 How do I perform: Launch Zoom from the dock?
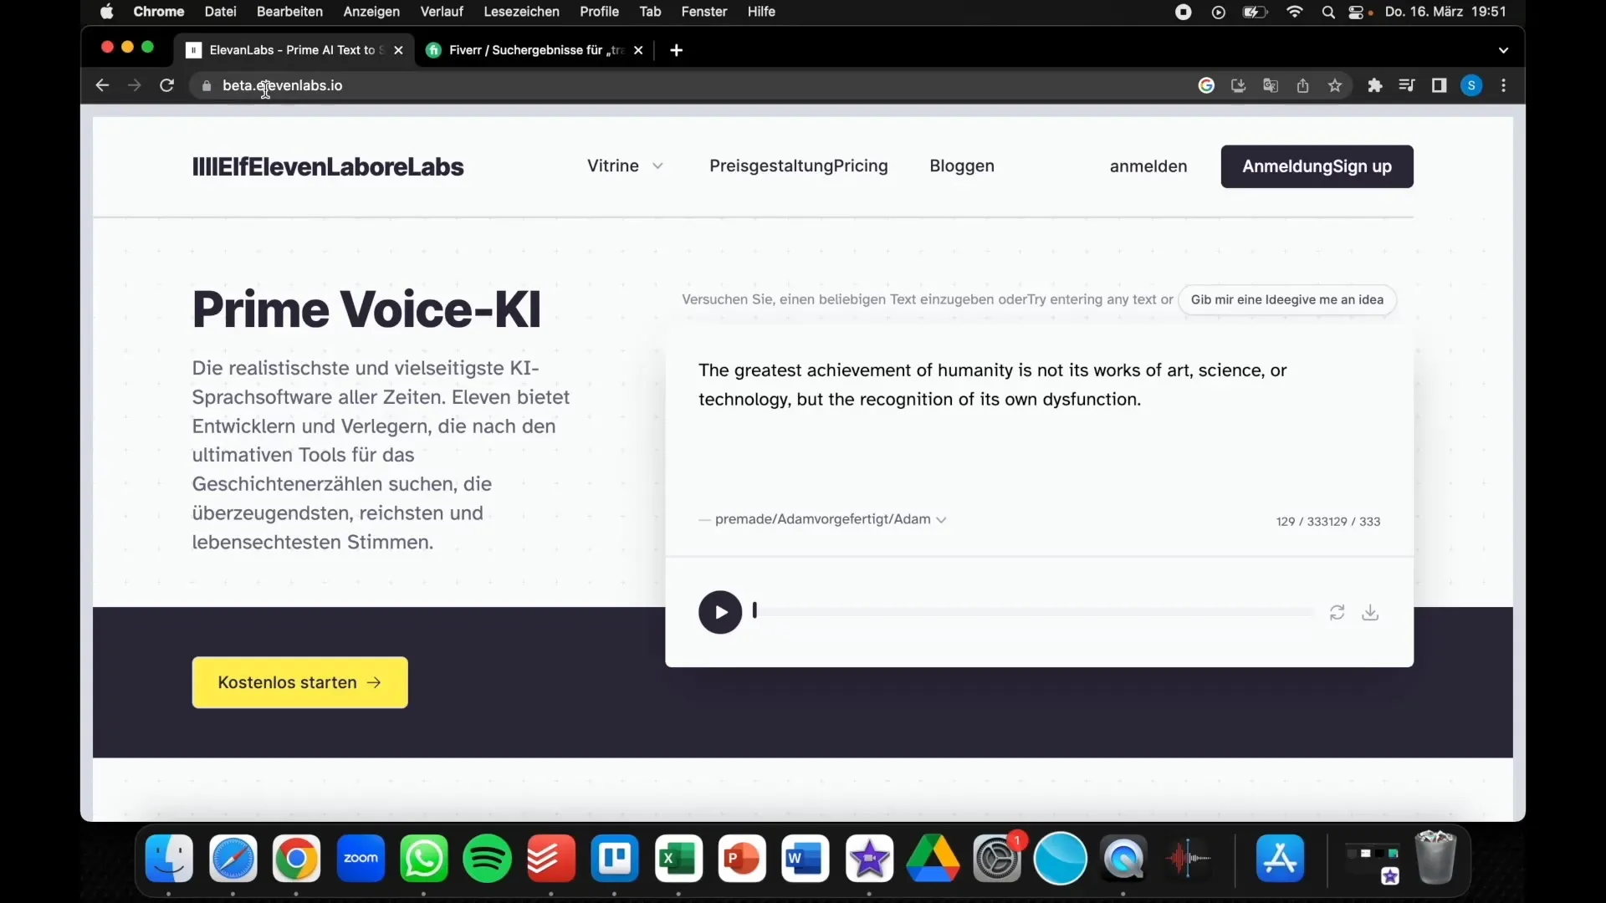coord(361,859)
